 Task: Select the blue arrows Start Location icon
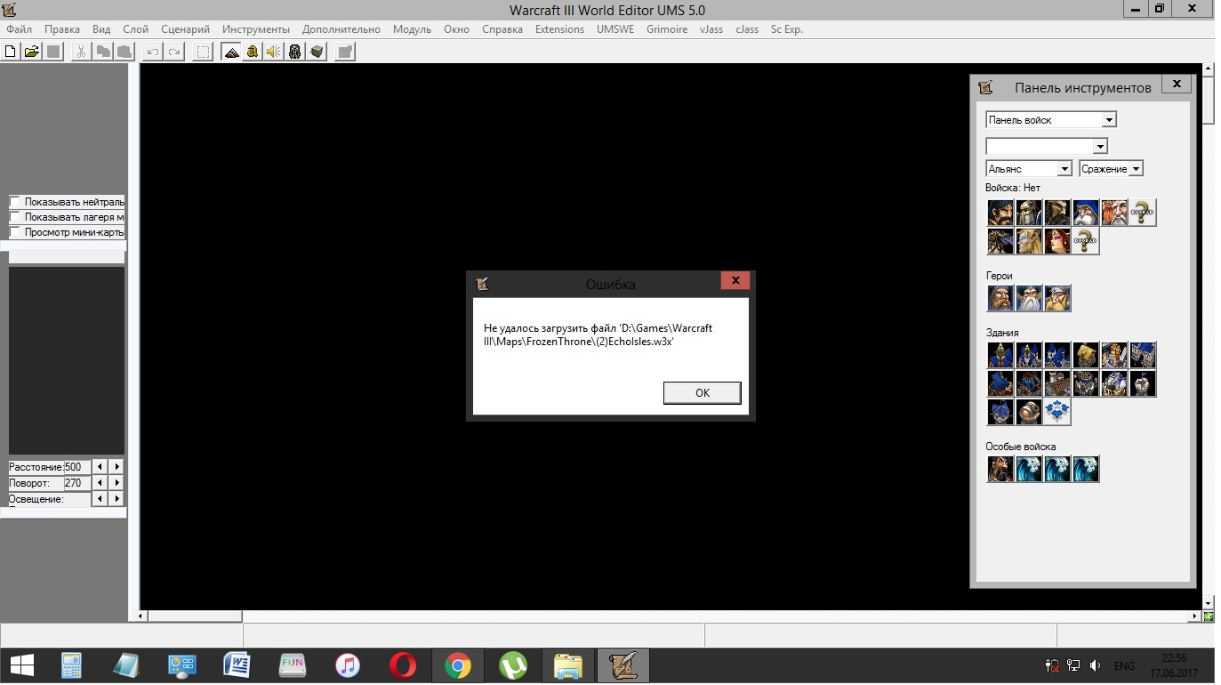[1057, 412]
